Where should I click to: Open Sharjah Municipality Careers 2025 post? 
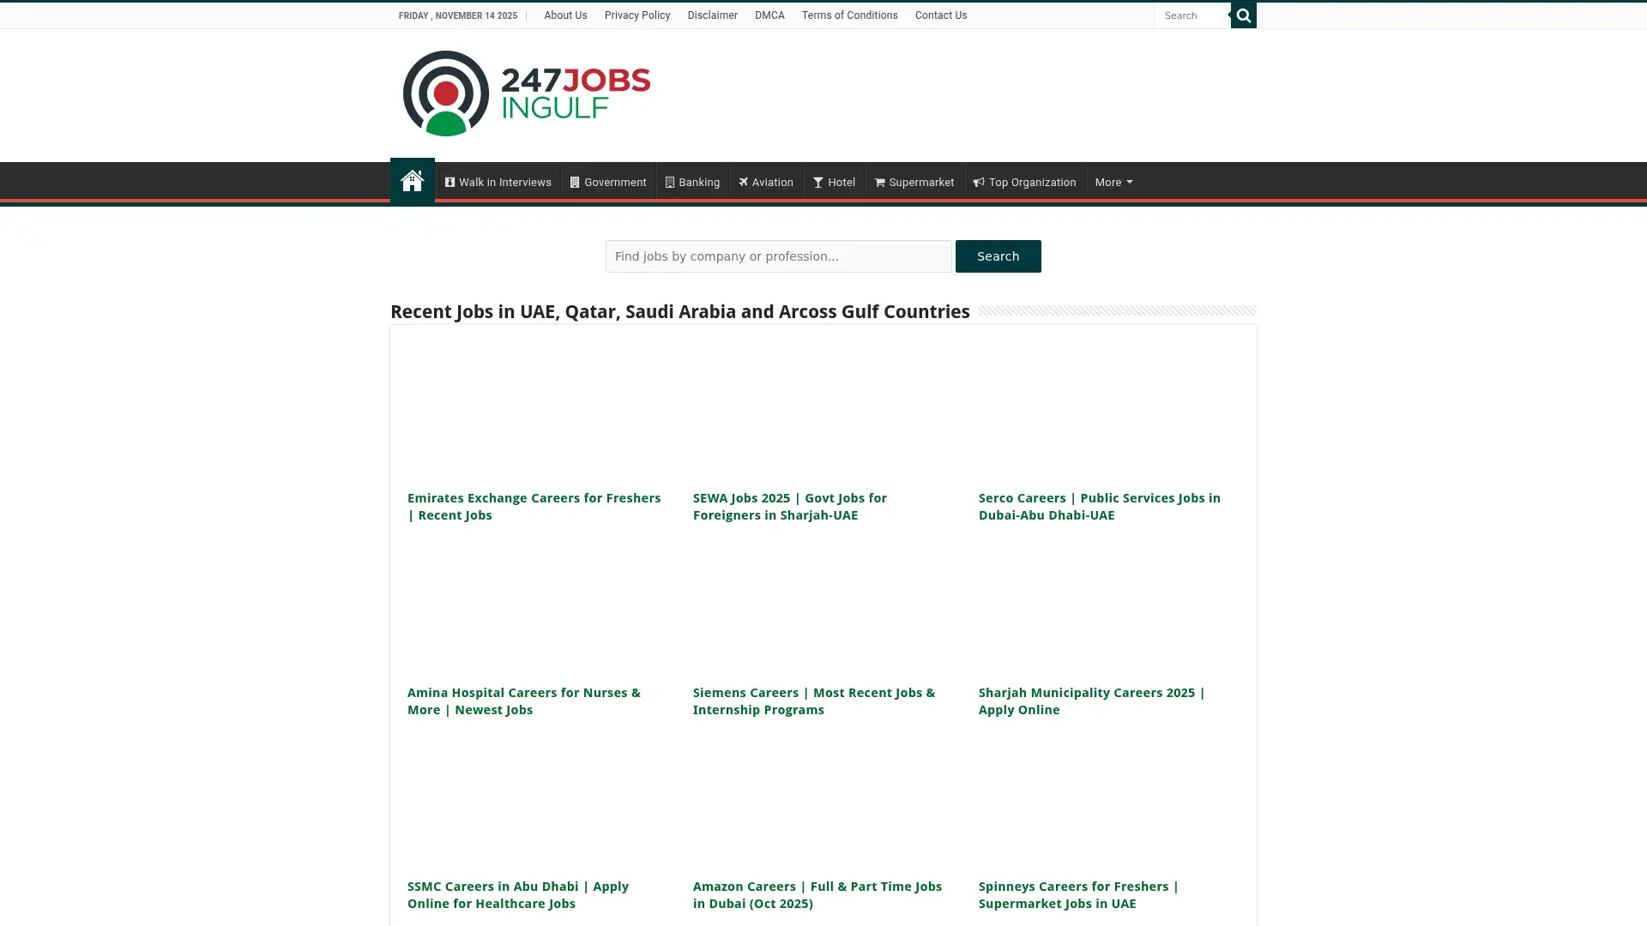click(x=1091, y=701)
